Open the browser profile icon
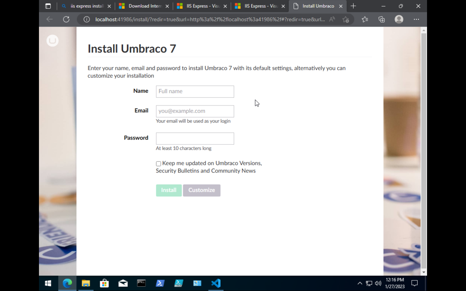466x291 pixels. (x=399, y=19)
